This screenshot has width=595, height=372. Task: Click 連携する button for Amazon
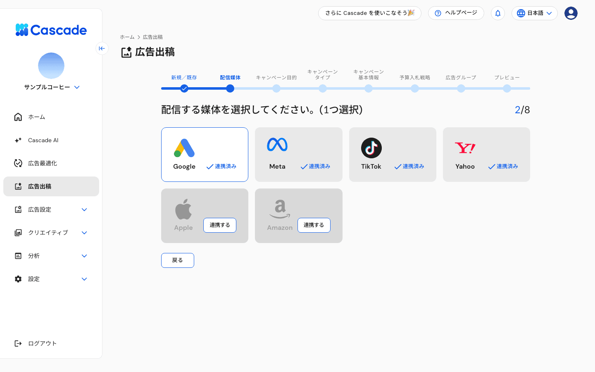click(x=314, y=225)
